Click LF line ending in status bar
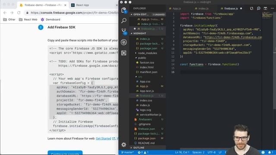This screenshot has height=155, width=276. 220,152
